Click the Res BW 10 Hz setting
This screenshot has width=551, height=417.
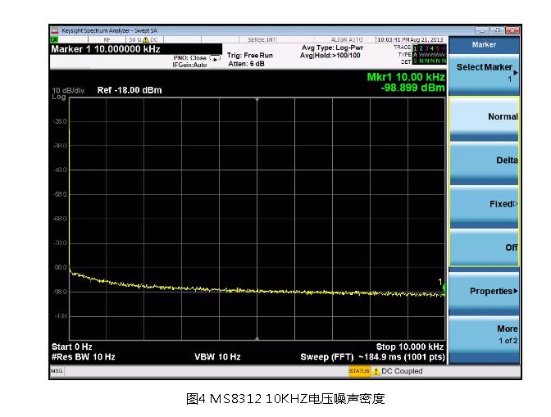[84, 356]
